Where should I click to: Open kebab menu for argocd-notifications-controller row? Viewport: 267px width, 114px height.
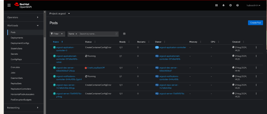point(256,76)
